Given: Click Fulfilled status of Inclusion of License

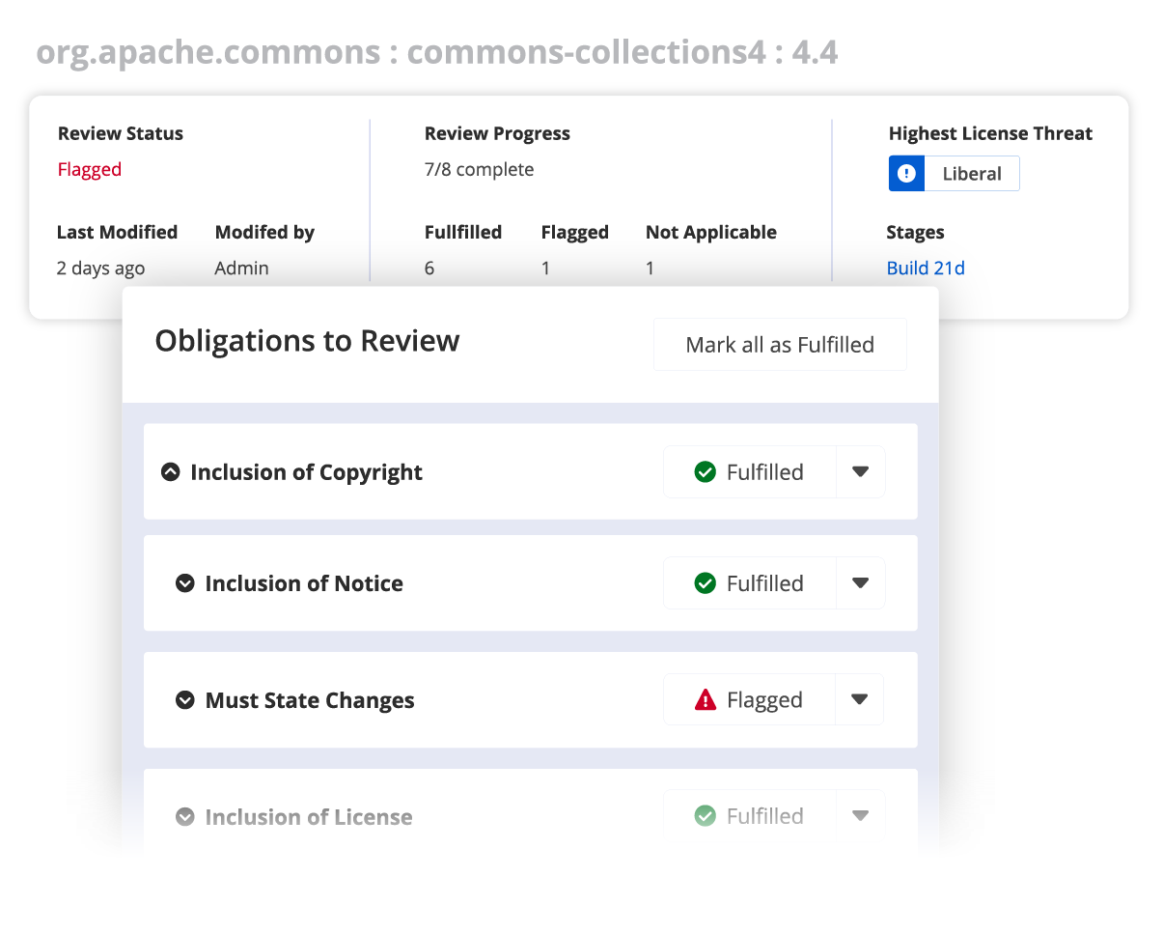Looking at the screenshot, I should pos(749,816).
